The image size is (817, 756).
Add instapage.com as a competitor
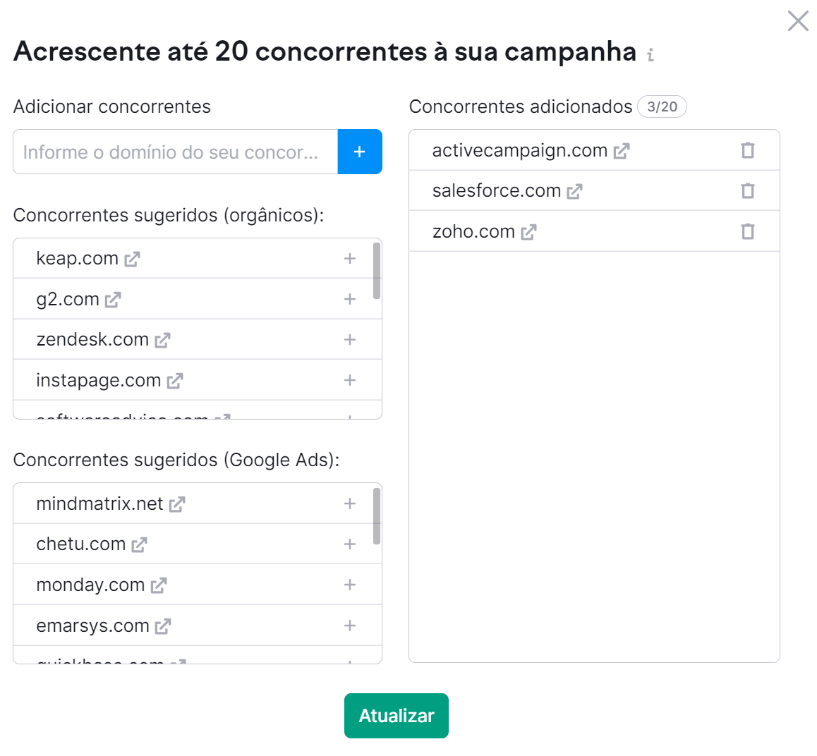349,380
